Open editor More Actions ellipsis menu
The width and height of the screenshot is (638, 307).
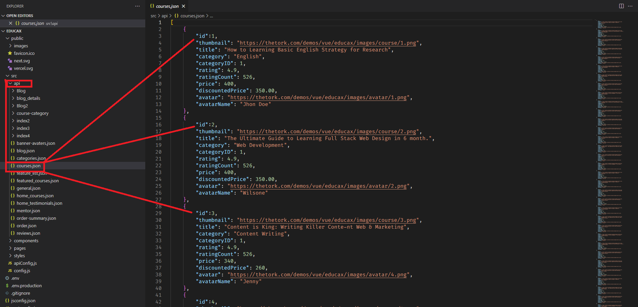click(x=630, y=6)
